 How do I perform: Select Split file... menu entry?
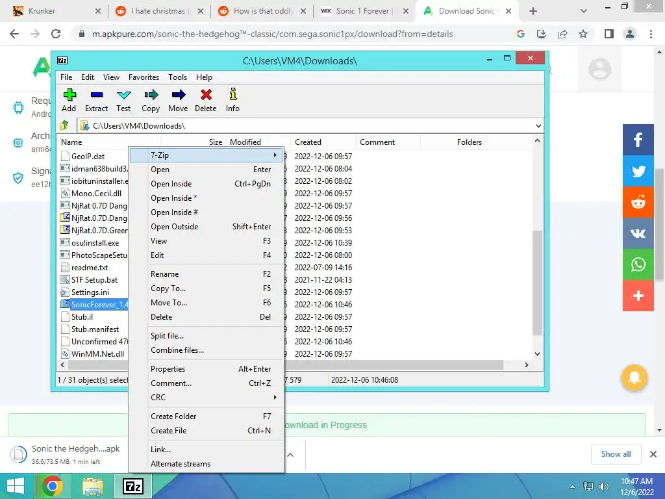pyautogui.click(x=207, y=336)
